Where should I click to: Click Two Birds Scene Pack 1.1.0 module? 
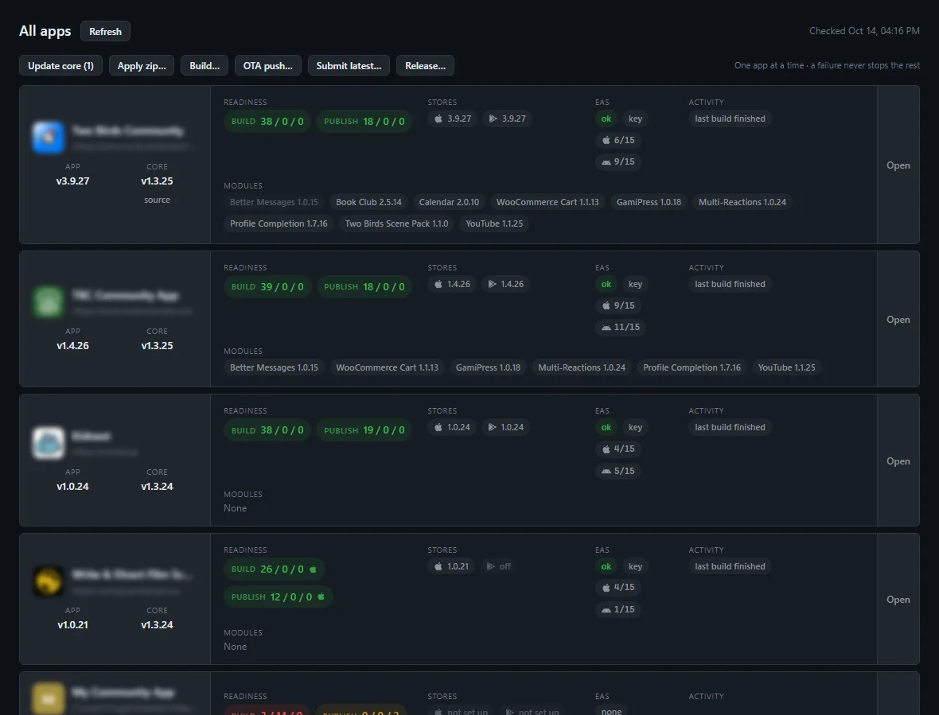coord(396,223)
